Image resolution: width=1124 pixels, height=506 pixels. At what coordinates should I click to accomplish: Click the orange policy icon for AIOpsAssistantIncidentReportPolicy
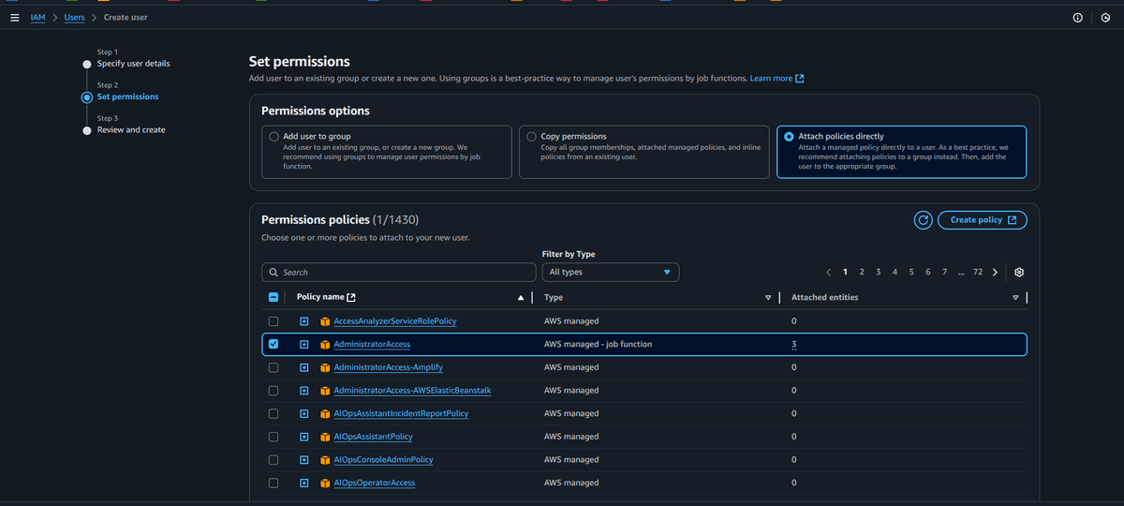click(325, 413)
